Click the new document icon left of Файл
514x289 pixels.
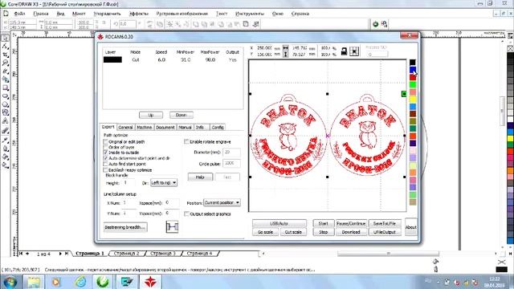click(x=6, y=14)
